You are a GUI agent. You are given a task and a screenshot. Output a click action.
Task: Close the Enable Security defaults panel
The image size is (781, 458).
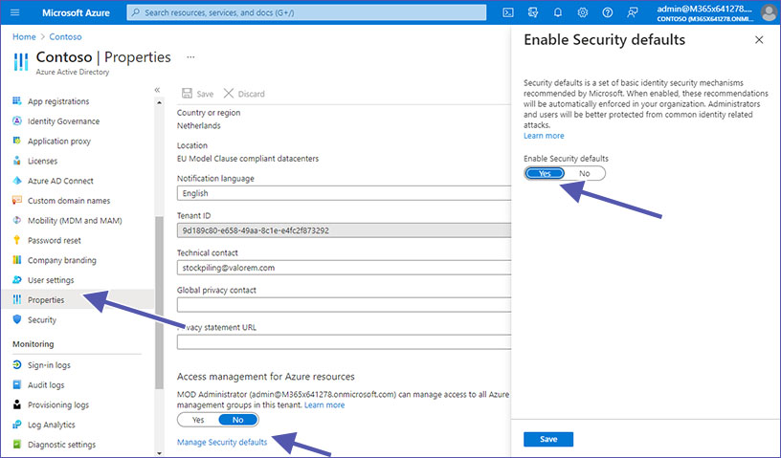tap(759, 40)
